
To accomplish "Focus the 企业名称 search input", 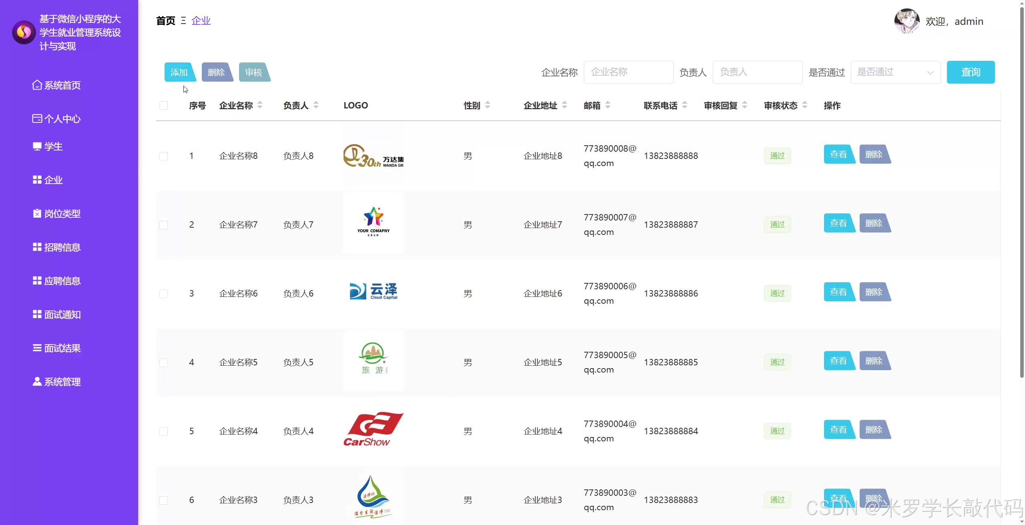I will coord(629,72).
